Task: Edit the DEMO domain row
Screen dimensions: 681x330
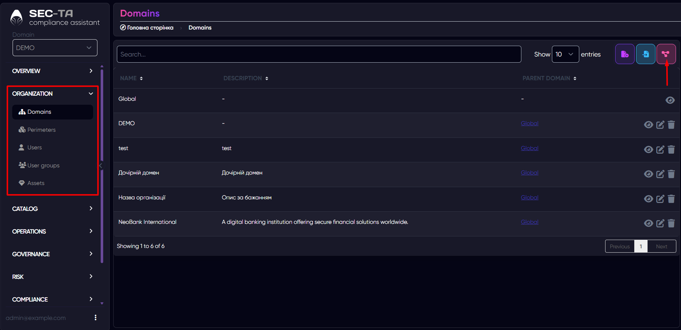Action: point(660,125)
